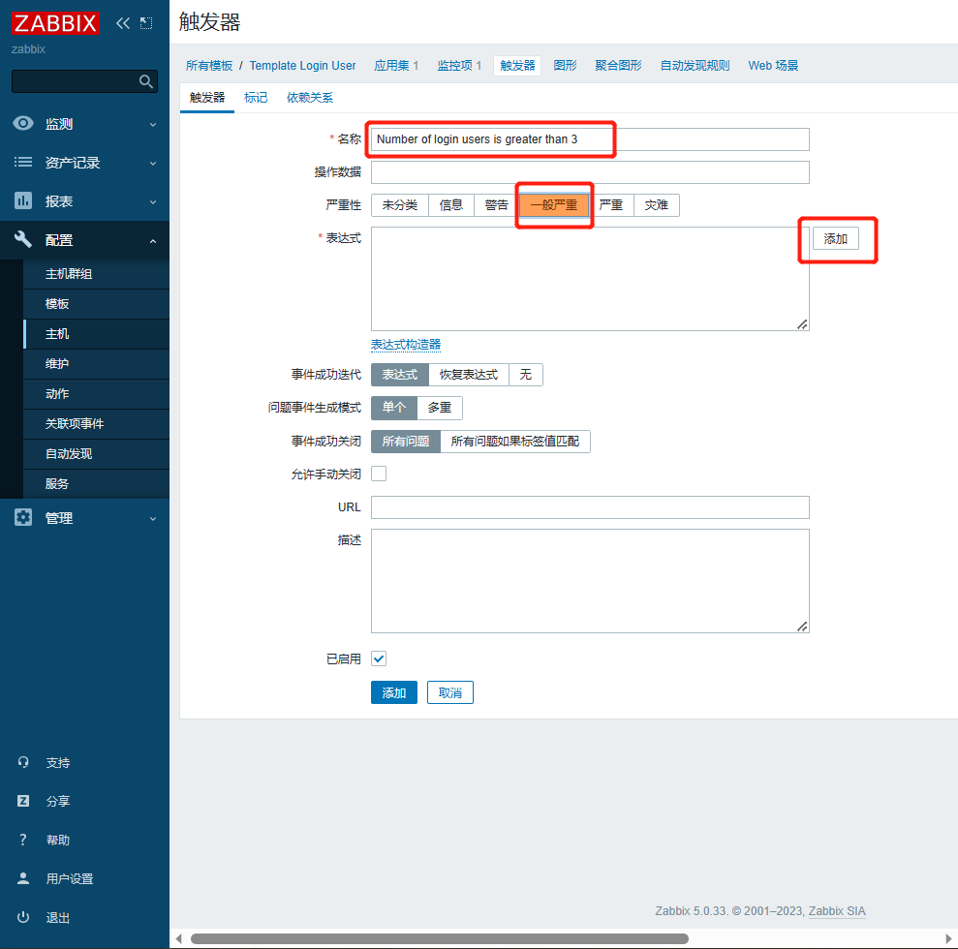Click the 帮助 question mark icon
This screenshot has width=958, height=949.
click(x=23, y=840)
